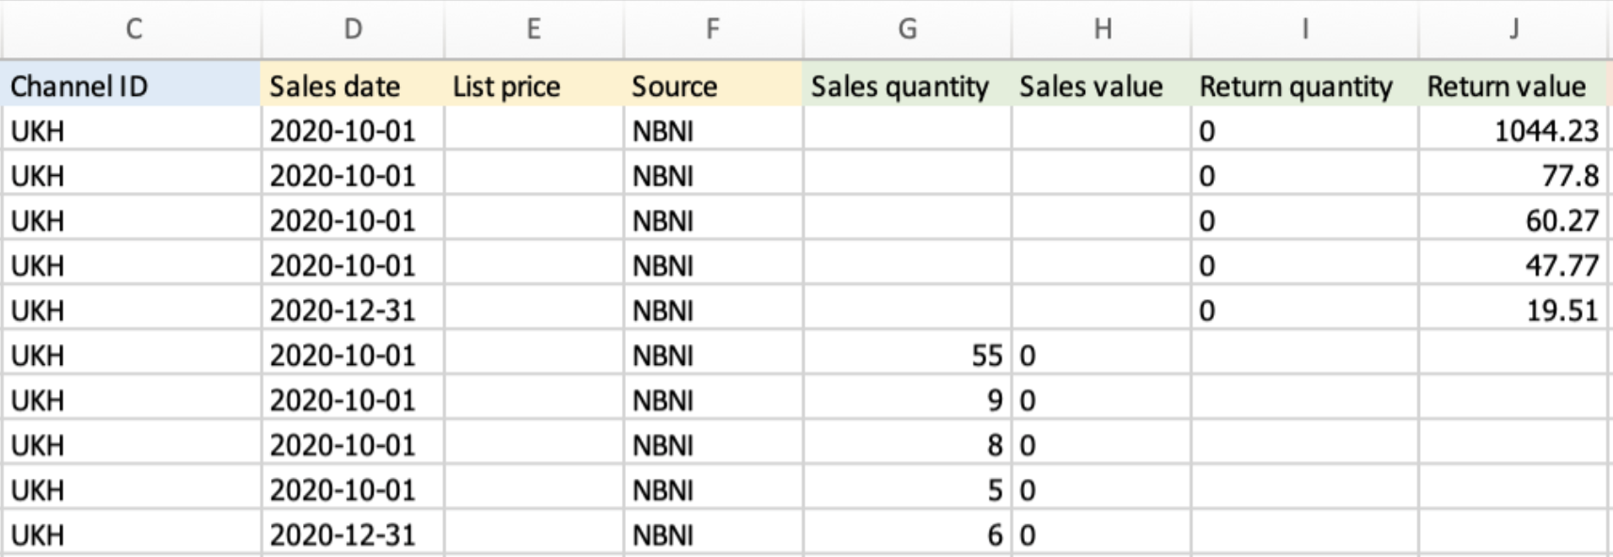Select column J header
The width and height of the screenshot is (1613, 557).
point(1513,29)
